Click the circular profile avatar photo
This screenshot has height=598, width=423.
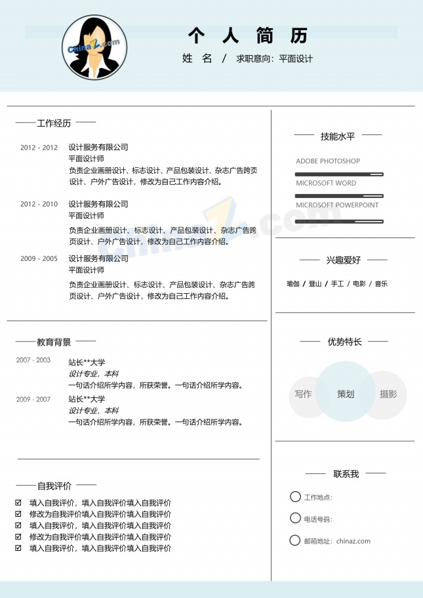94,47
